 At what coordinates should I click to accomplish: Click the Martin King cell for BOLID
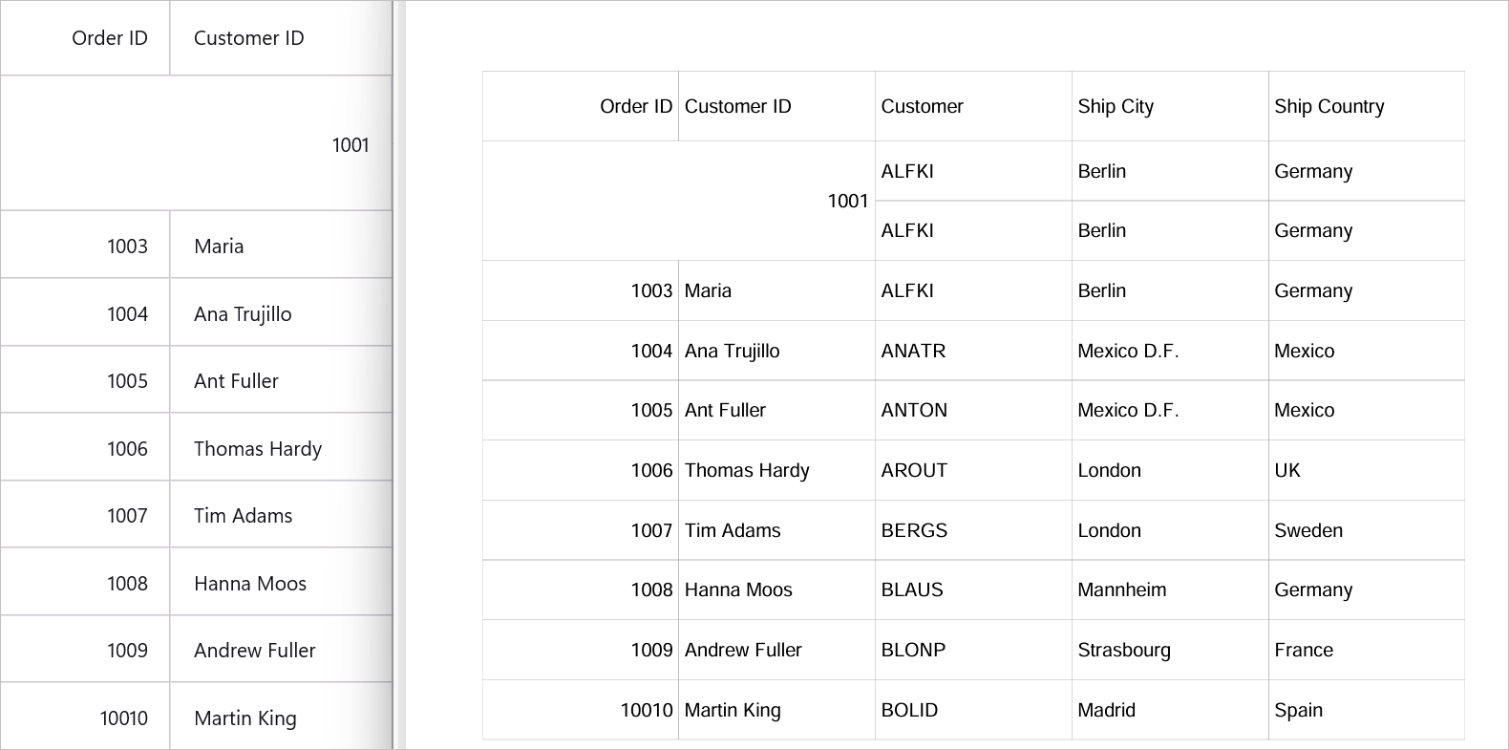click(x=732, y=710)
